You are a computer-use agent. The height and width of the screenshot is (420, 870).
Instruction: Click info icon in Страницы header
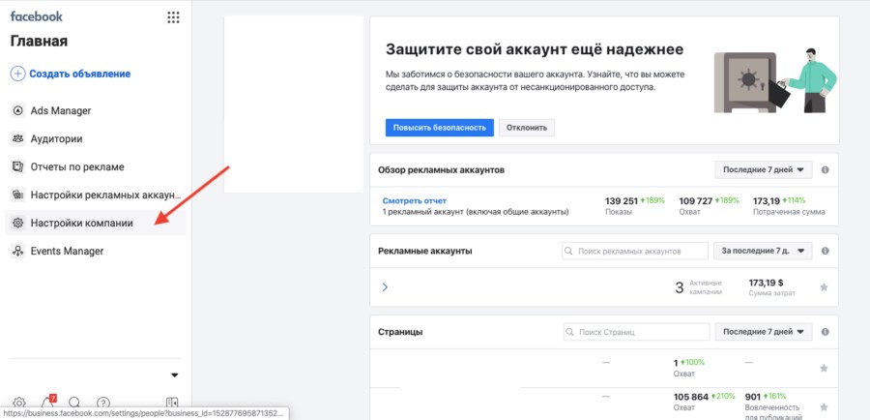(826, 332)
